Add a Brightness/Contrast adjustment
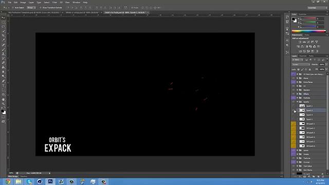Image resolution: width=329 pixels, height=185 pixels. pyautogui.click(x=300, y=42)
